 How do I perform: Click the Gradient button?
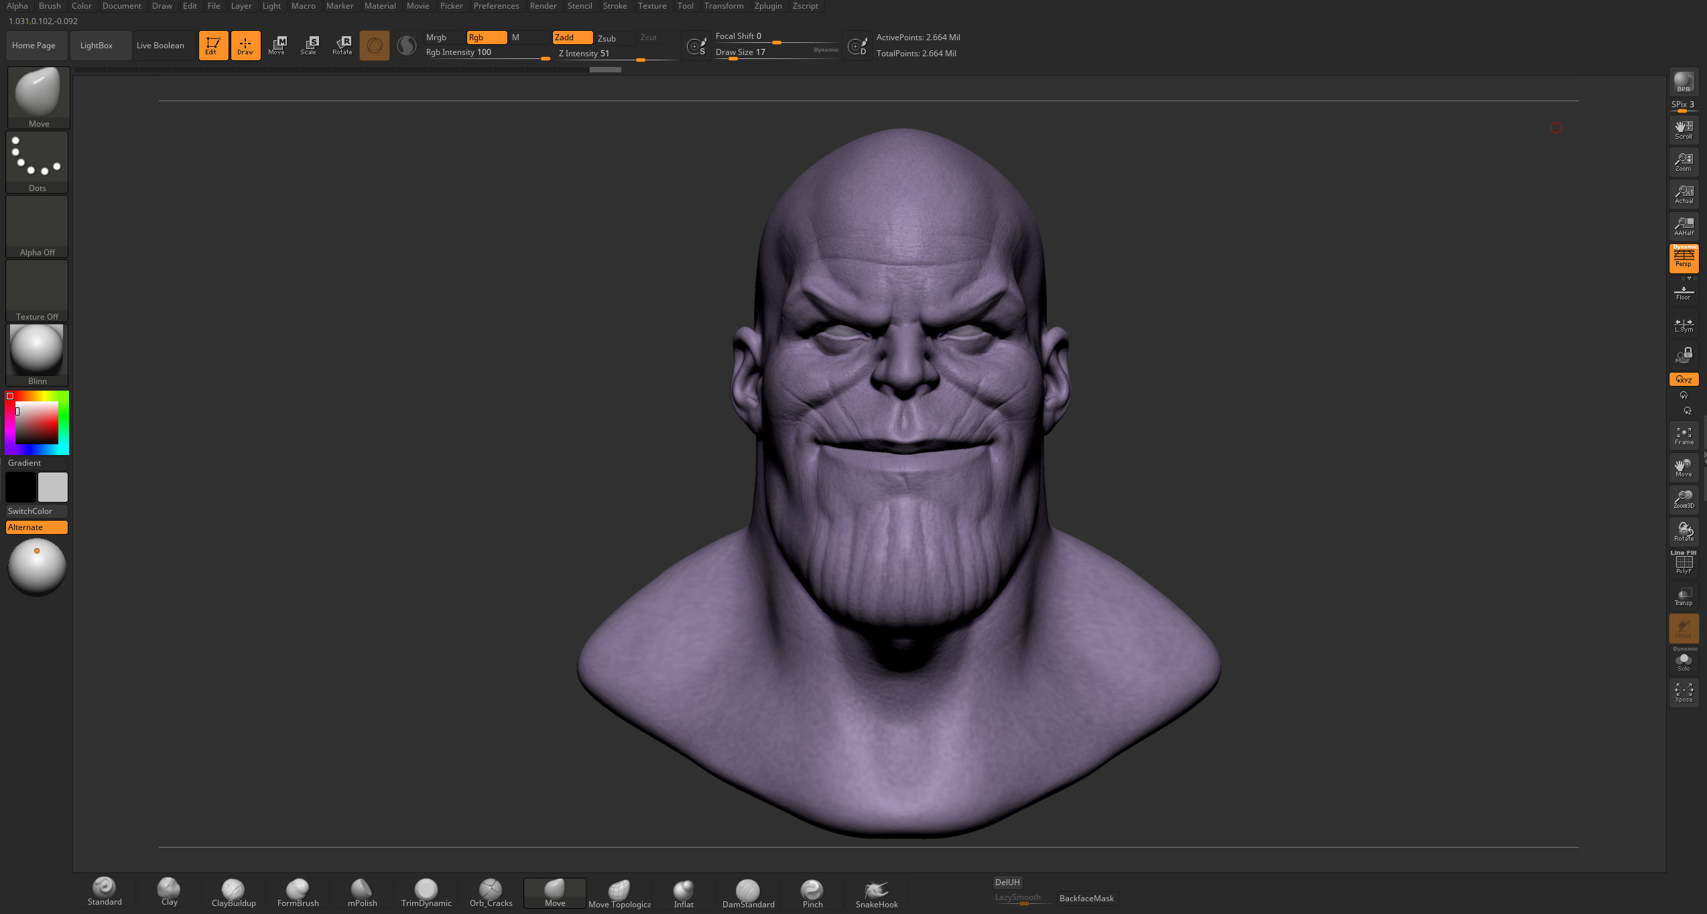[x=37, y=463]
